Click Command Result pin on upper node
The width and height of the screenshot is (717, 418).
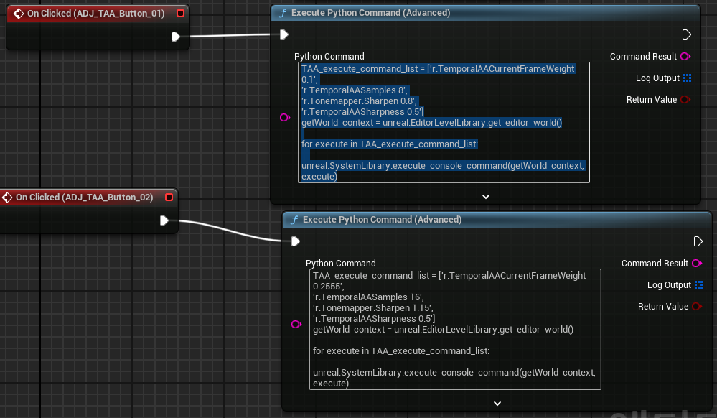pos(685,56)
